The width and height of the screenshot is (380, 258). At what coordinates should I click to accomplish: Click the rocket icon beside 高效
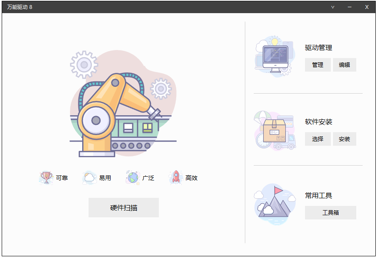click(x=176, y=178)
